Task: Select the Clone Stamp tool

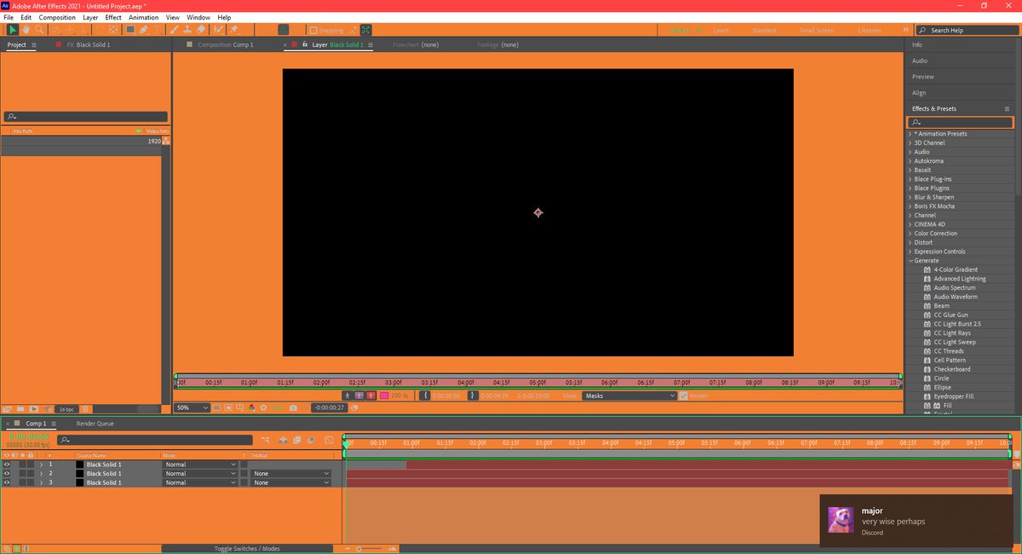Action: pyautogui.click(x=187, y=29)
